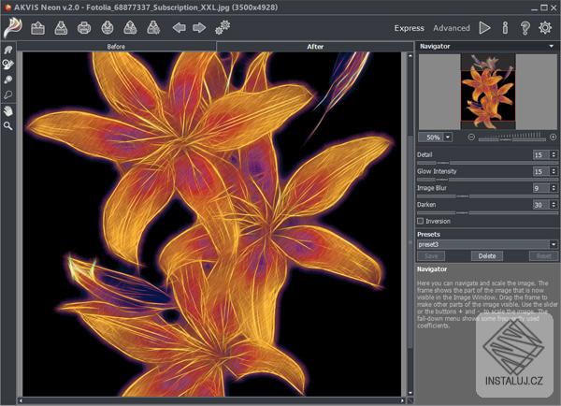Adjust the Glow Intensity value stepper

(554, 171)
